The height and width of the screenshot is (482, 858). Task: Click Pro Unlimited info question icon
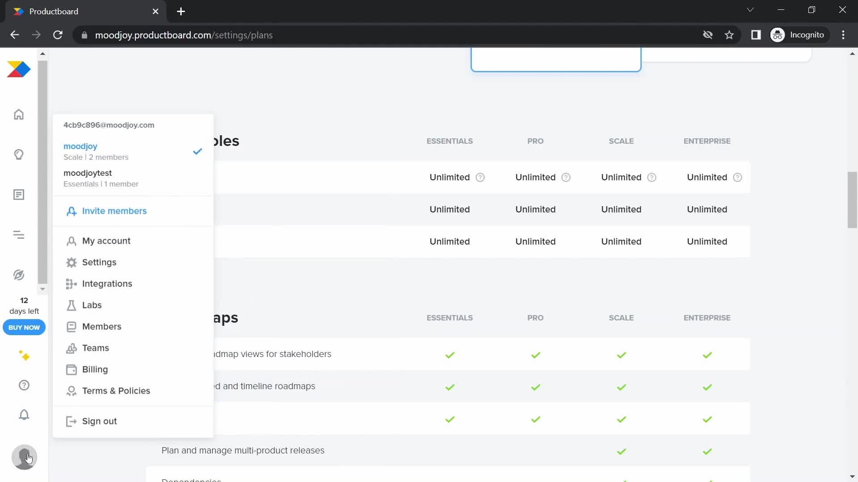coord(566,177)
